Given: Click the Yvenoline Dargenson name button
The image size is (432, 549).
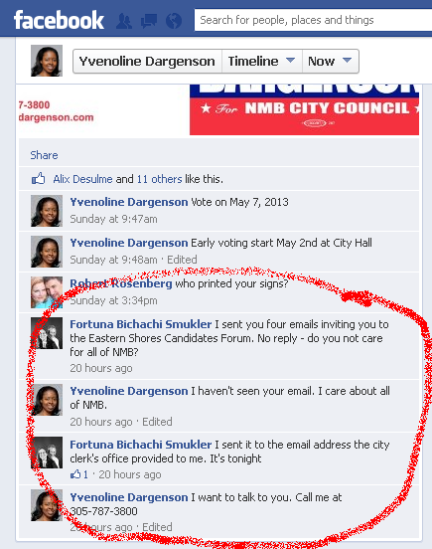Looking at the screenshot, I should coord(147,62).
